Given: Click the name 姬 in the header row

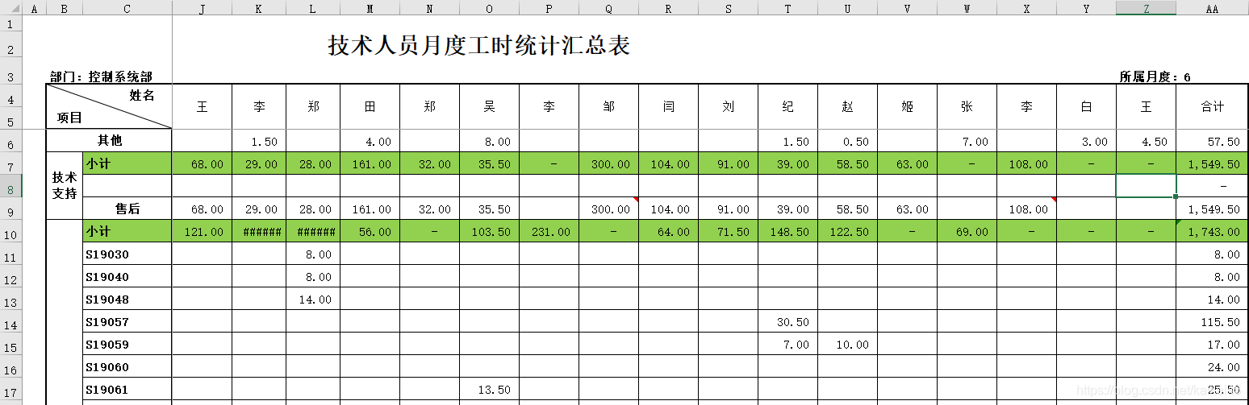Looking at the screenshot, I should [907, 106].
